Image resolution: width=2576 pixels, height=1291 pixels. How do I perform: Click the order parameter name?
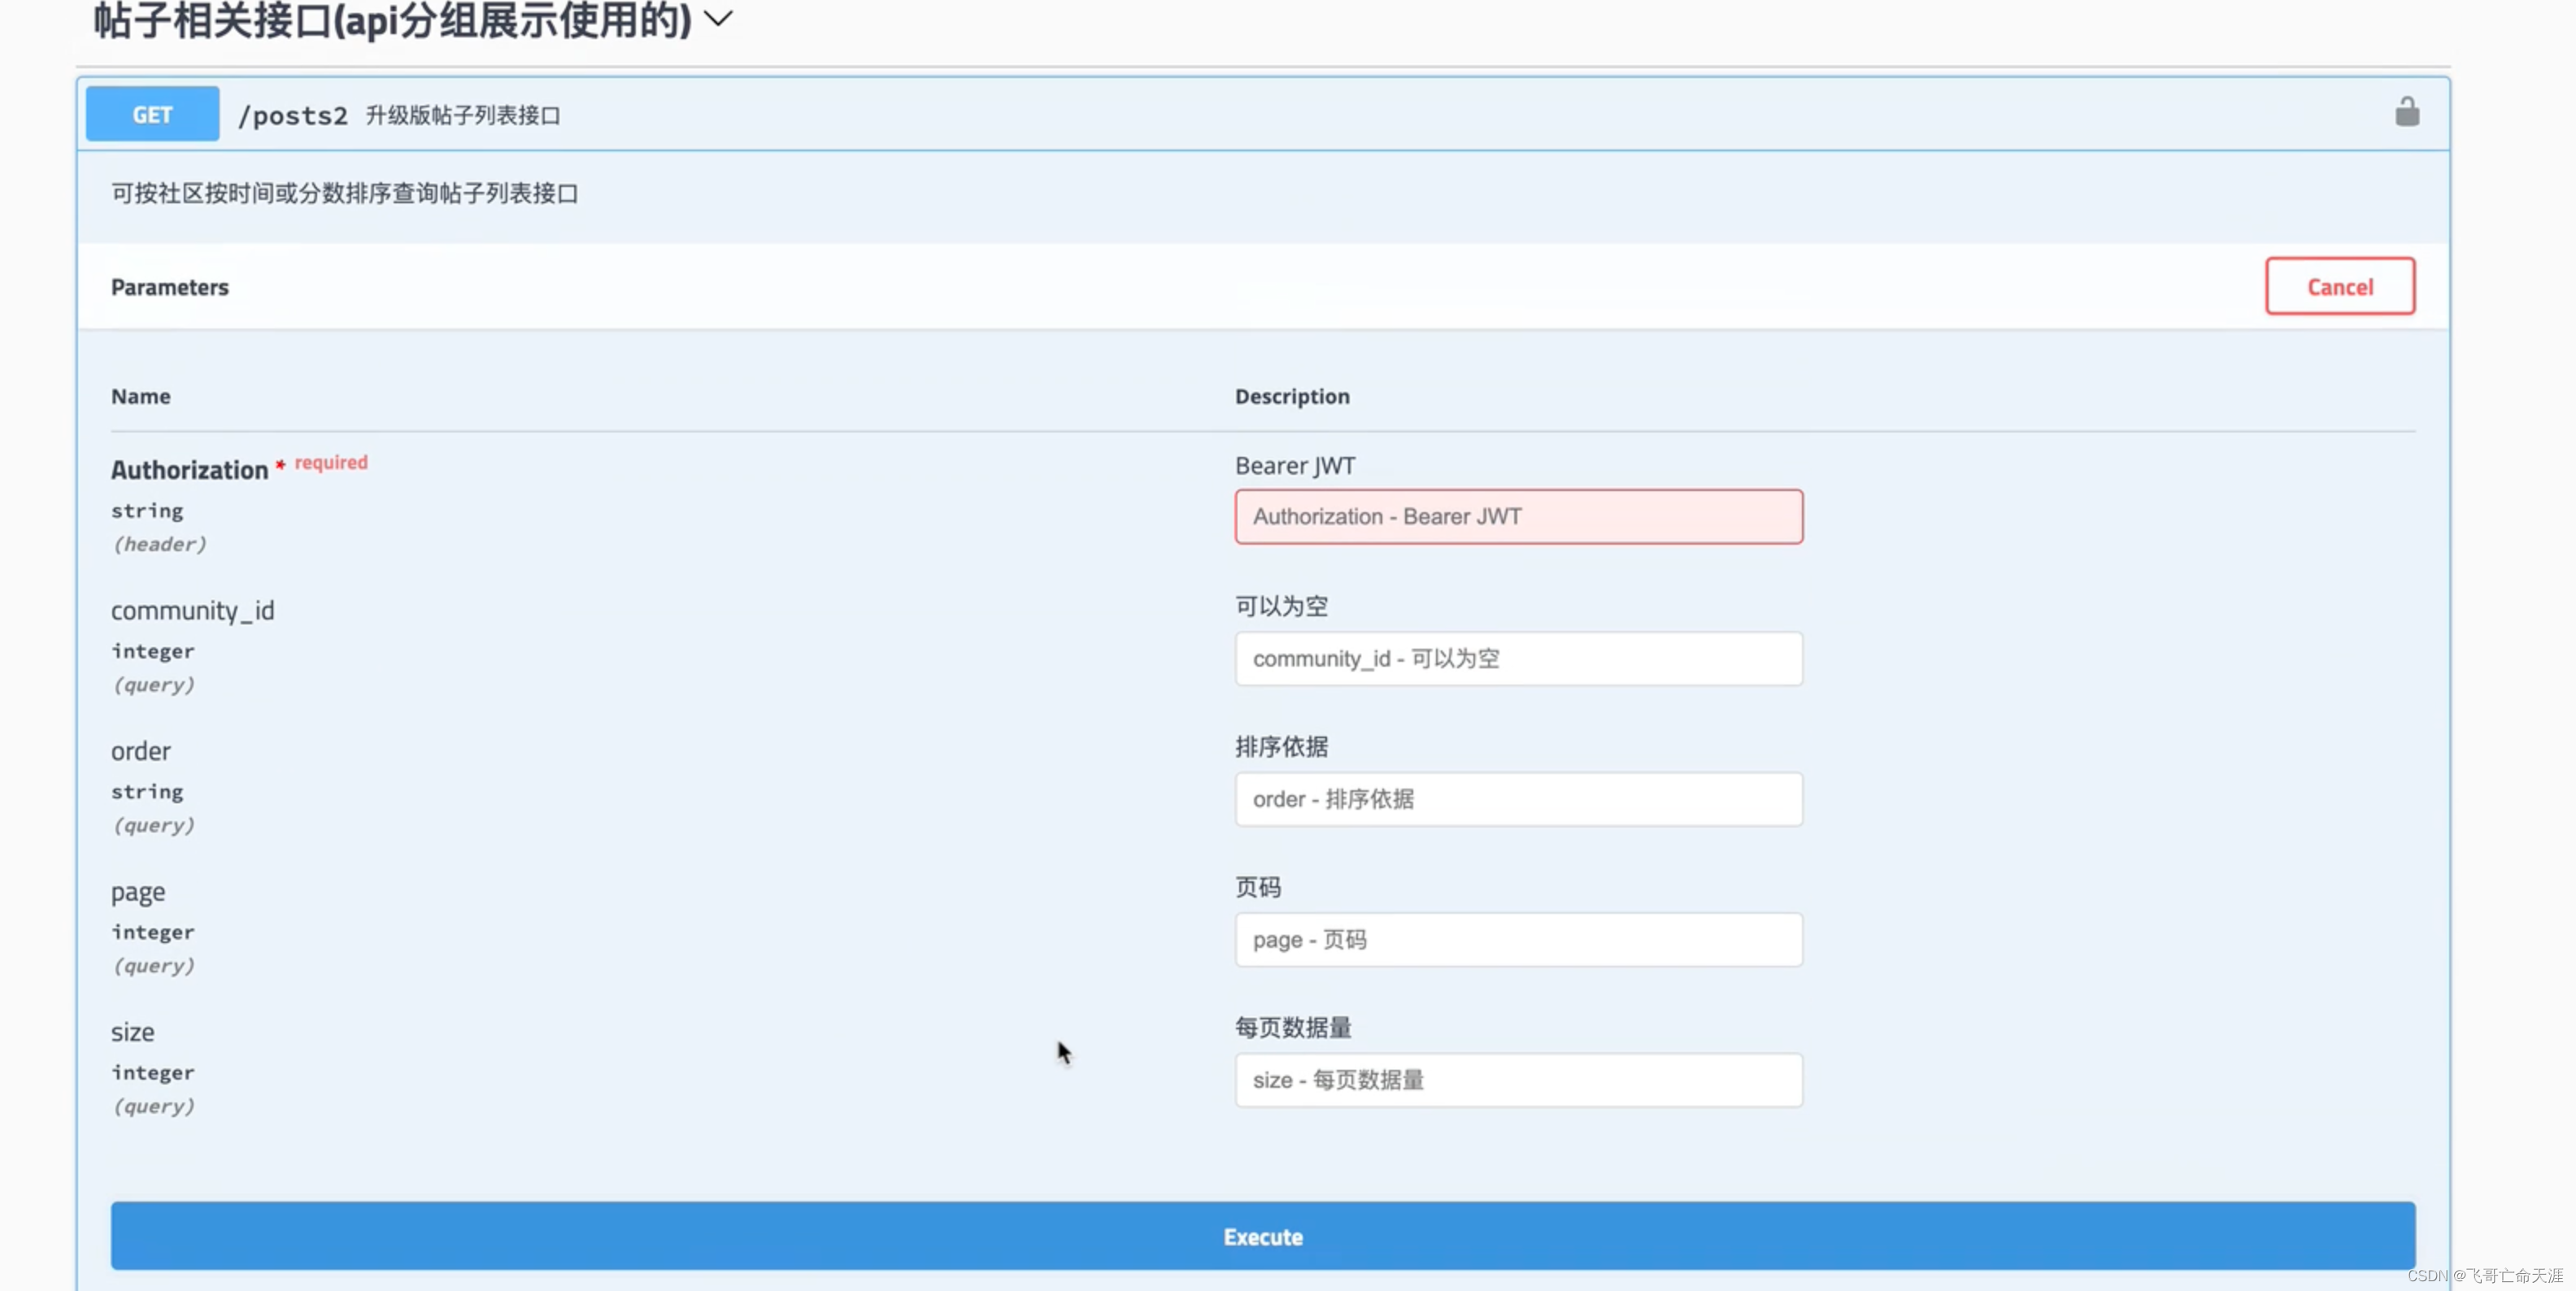coord(141,751)
